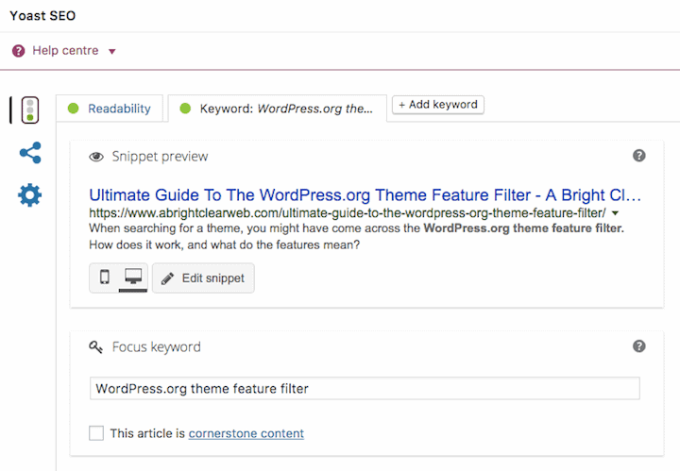Click the snippet meta description text
This screenshot has height=471, width=680.
pos(356,237)
